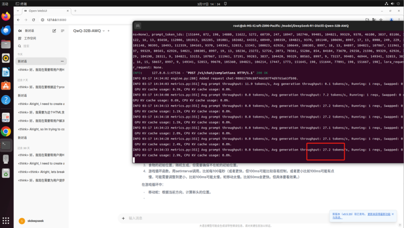Viewport: 404px width, 228px height.
Task: Open Ubuntu Software from the dock
Action: (x=6, y=86)
